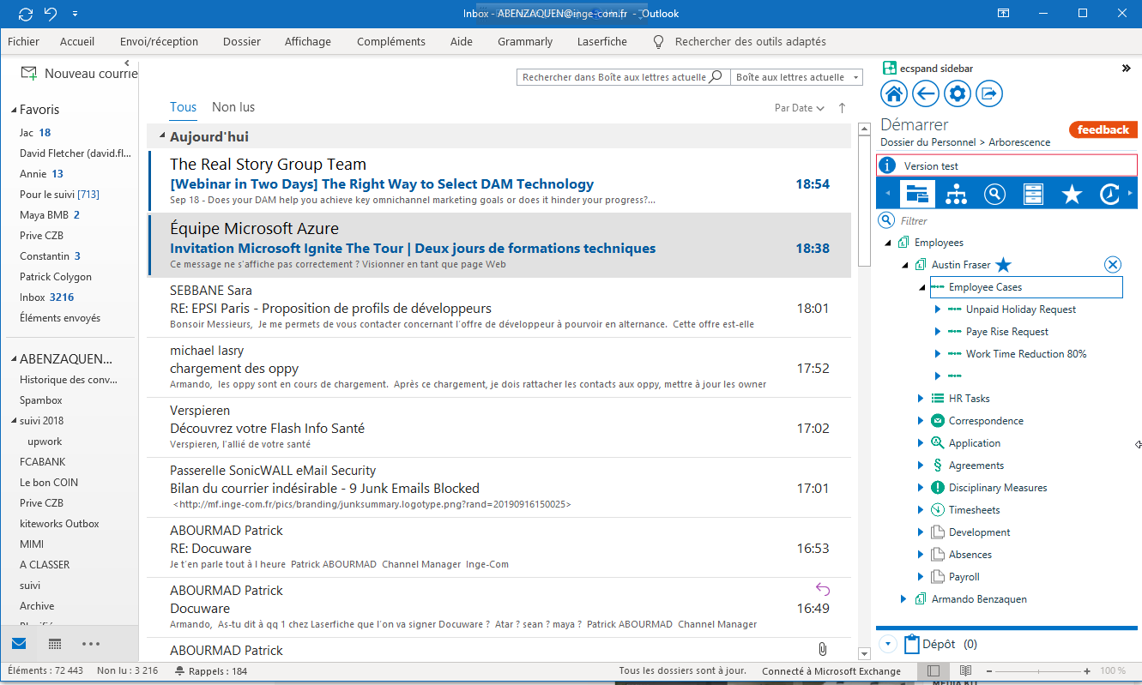This screenshot has height=685, width=1142.
Task: Click the clipboard Dépôt icon
Action: click(911, 644)
